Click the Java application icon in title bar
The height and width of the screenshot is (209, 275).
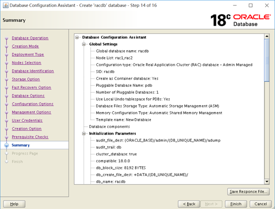(x=5, y=5)
